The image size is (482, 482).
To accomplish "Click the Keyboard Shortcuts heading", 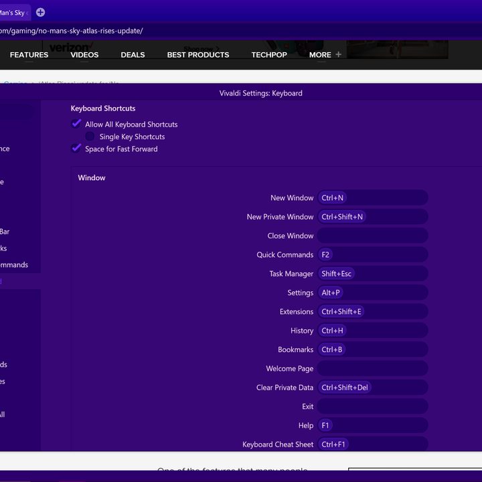I will pyautogui.click(x=103, y=108).
